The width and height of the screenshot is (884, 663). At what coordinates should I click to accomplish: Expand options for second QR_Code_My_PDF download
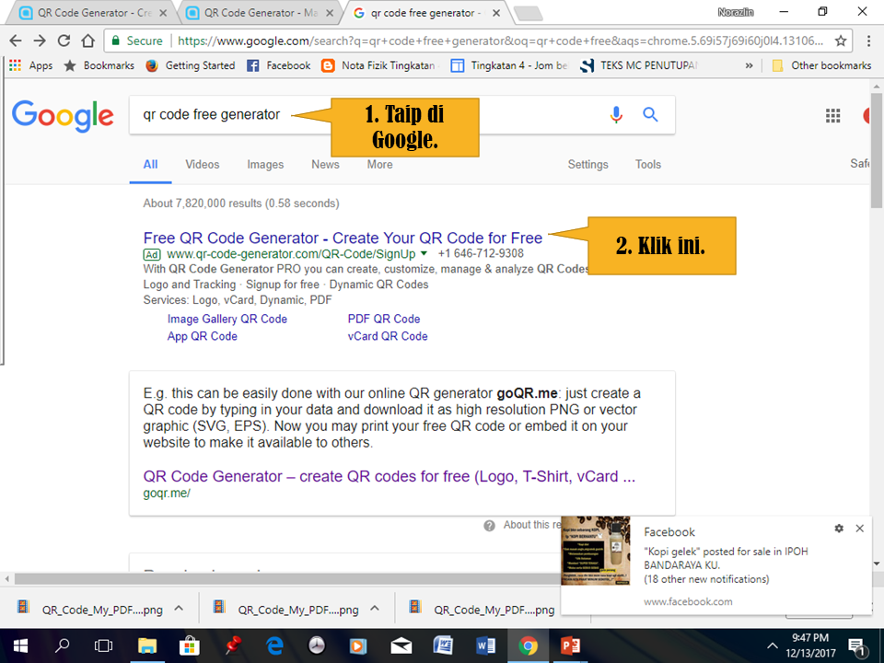[375, 609]
